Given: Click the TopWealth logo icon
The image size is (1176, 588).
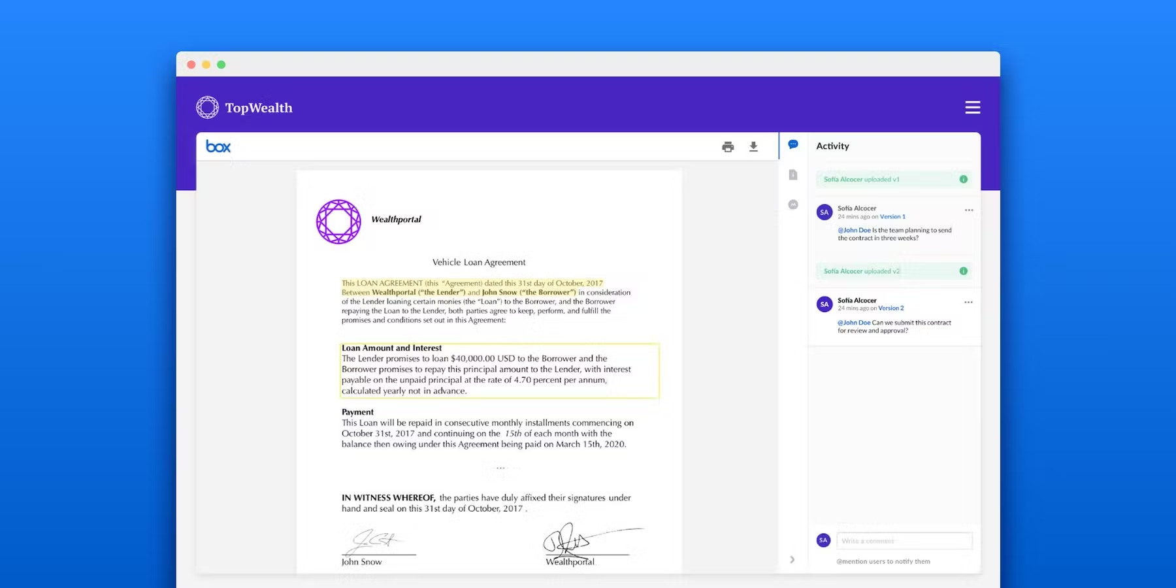Looking at the screenshot, I should [208, 107].
